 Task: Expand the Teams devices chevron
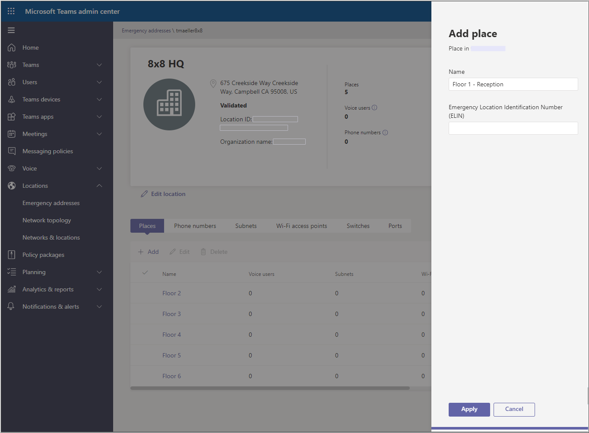[99, 99]
